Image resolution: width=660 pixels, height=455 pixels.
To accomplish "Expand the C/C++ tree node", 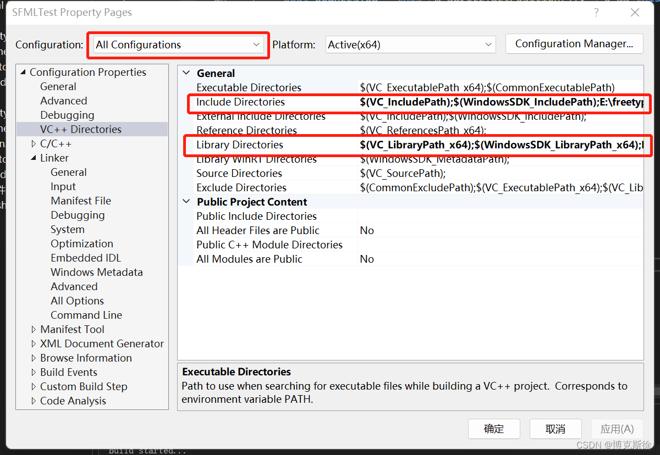I will (34, 143).
